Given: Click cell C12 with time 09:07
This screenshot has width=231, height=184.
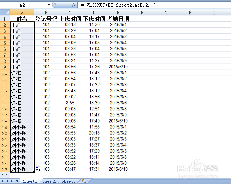Looking at the screenshot, I should click(x=70, y=85).
